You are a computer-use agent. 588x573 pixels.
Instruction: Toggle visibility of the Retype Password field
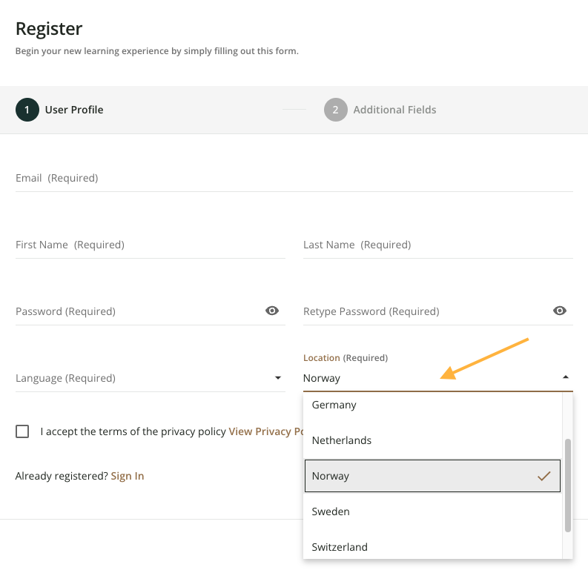click(560, 311)
